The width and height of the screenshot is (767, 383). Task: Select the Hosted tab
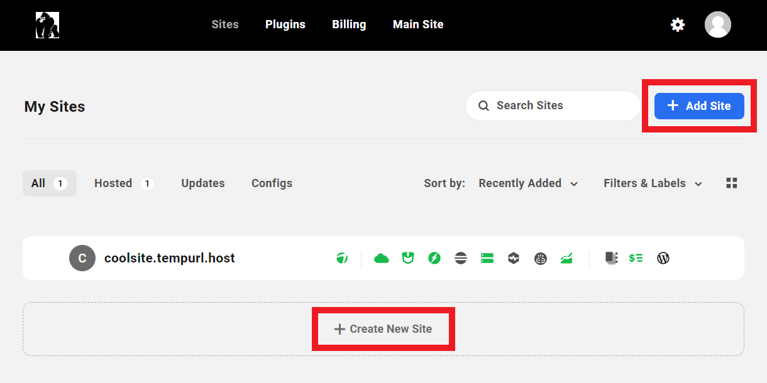[124, 183]
